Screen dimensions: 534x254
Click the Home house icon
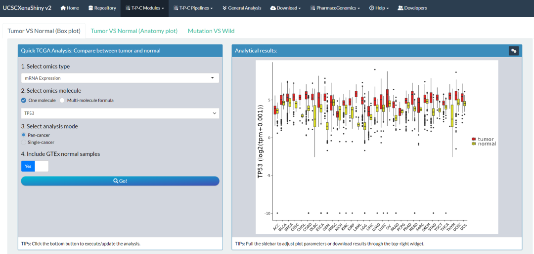pyautogui.click(x=63, y=8)
